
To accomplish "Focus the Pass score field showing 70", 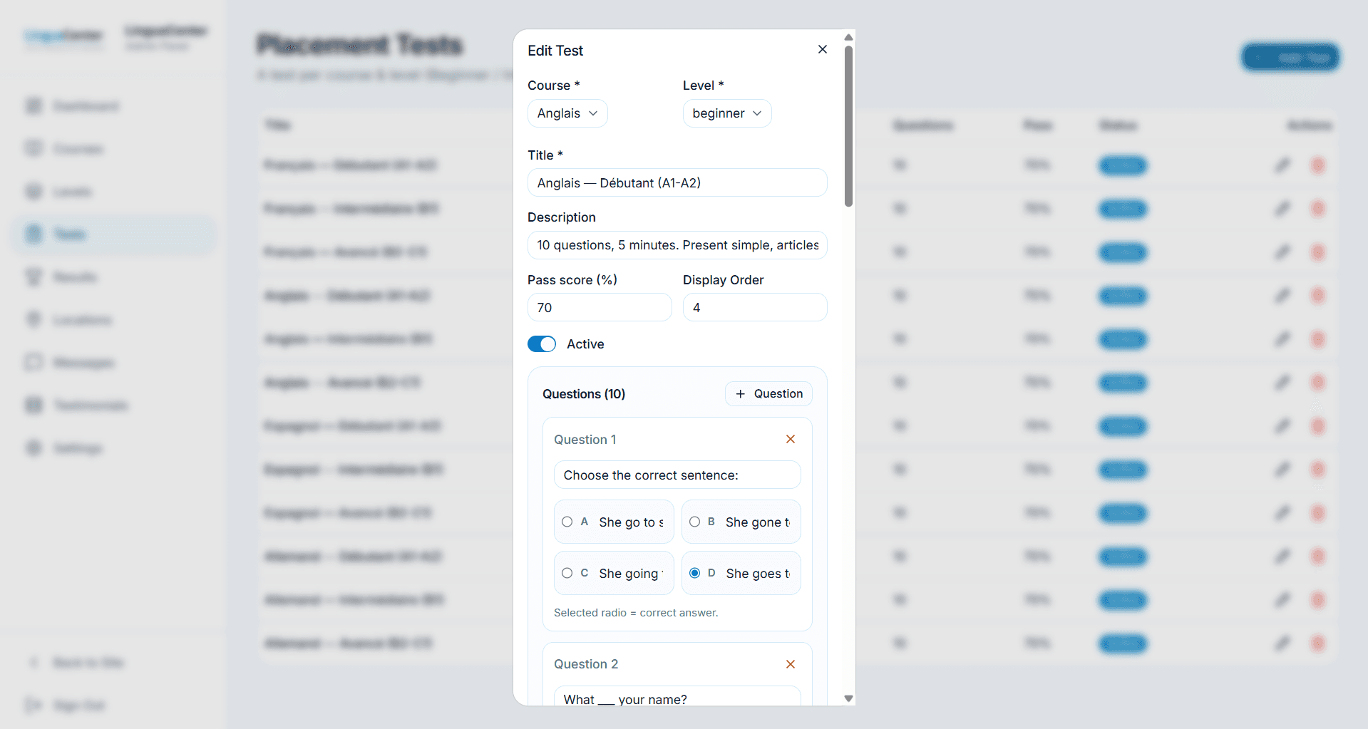I will click(x=600, y=307).
